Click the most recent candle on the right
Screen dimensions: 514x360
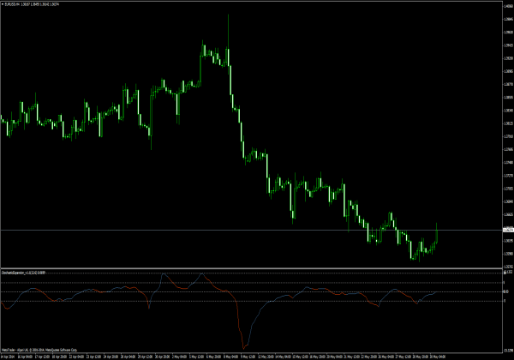point(437,237)
